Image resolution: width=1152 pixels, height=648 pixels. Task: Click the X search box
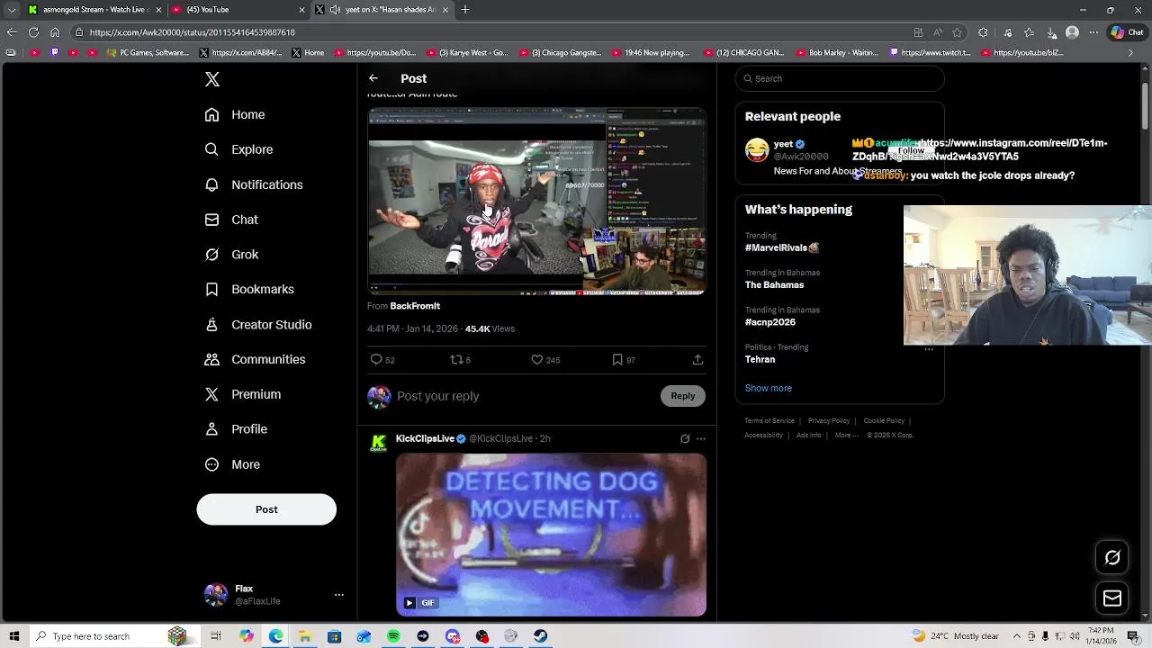[840, 78]
